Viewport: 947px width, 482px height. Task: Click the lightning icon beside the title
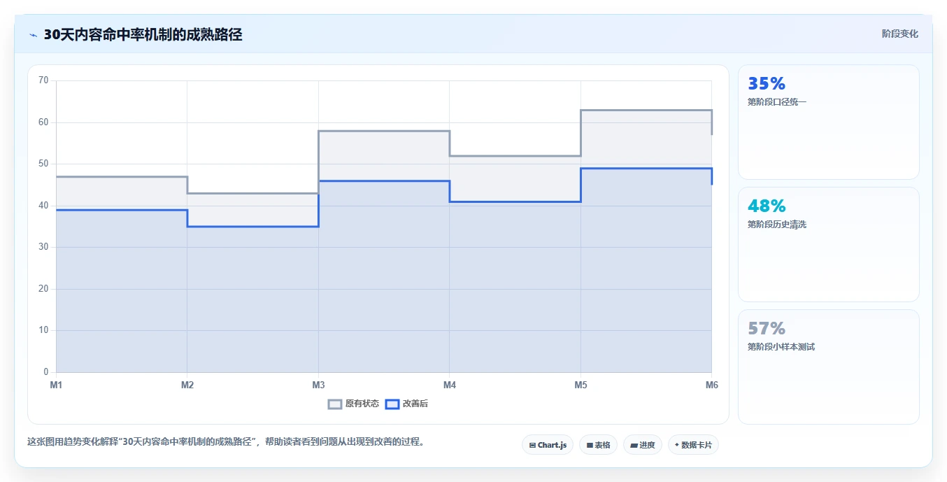33,35
